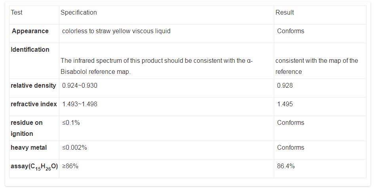Select the "refractive index" row label
Image resolution: width=374 pixels, height=188 pixels.
(34, 104)
